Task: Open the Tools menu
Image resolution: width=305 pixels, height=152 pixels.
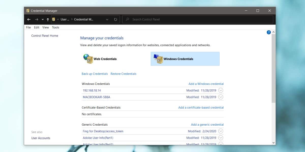Action: pyautogui.click(x=56, y=27)
